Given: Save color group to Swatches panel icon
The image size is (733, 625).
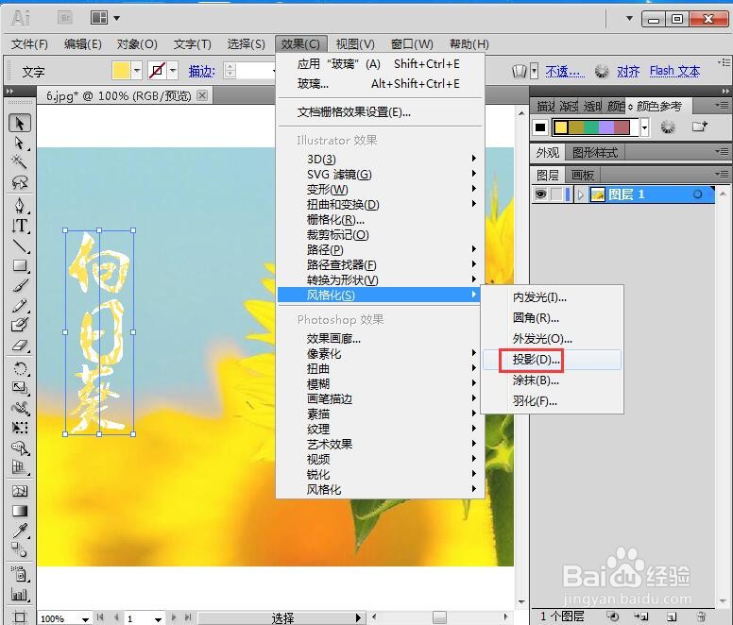Looking at the screenshot, I should point(700,127).
